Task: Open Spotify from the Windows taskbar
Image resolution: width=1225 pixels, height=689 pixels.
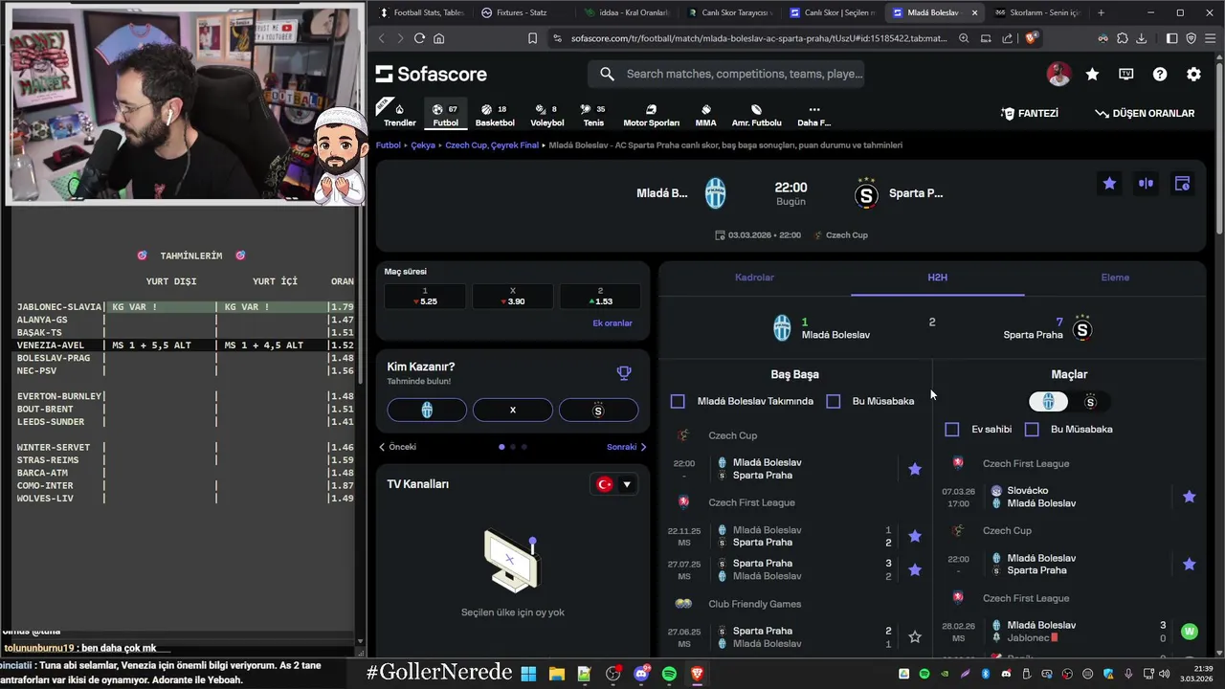Action: click(x=669, y=674)
